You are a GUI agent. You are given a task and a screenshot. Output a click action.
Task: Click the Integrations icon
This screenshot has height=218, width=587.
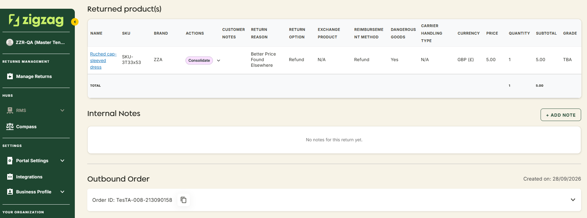(x=10, y=177)
